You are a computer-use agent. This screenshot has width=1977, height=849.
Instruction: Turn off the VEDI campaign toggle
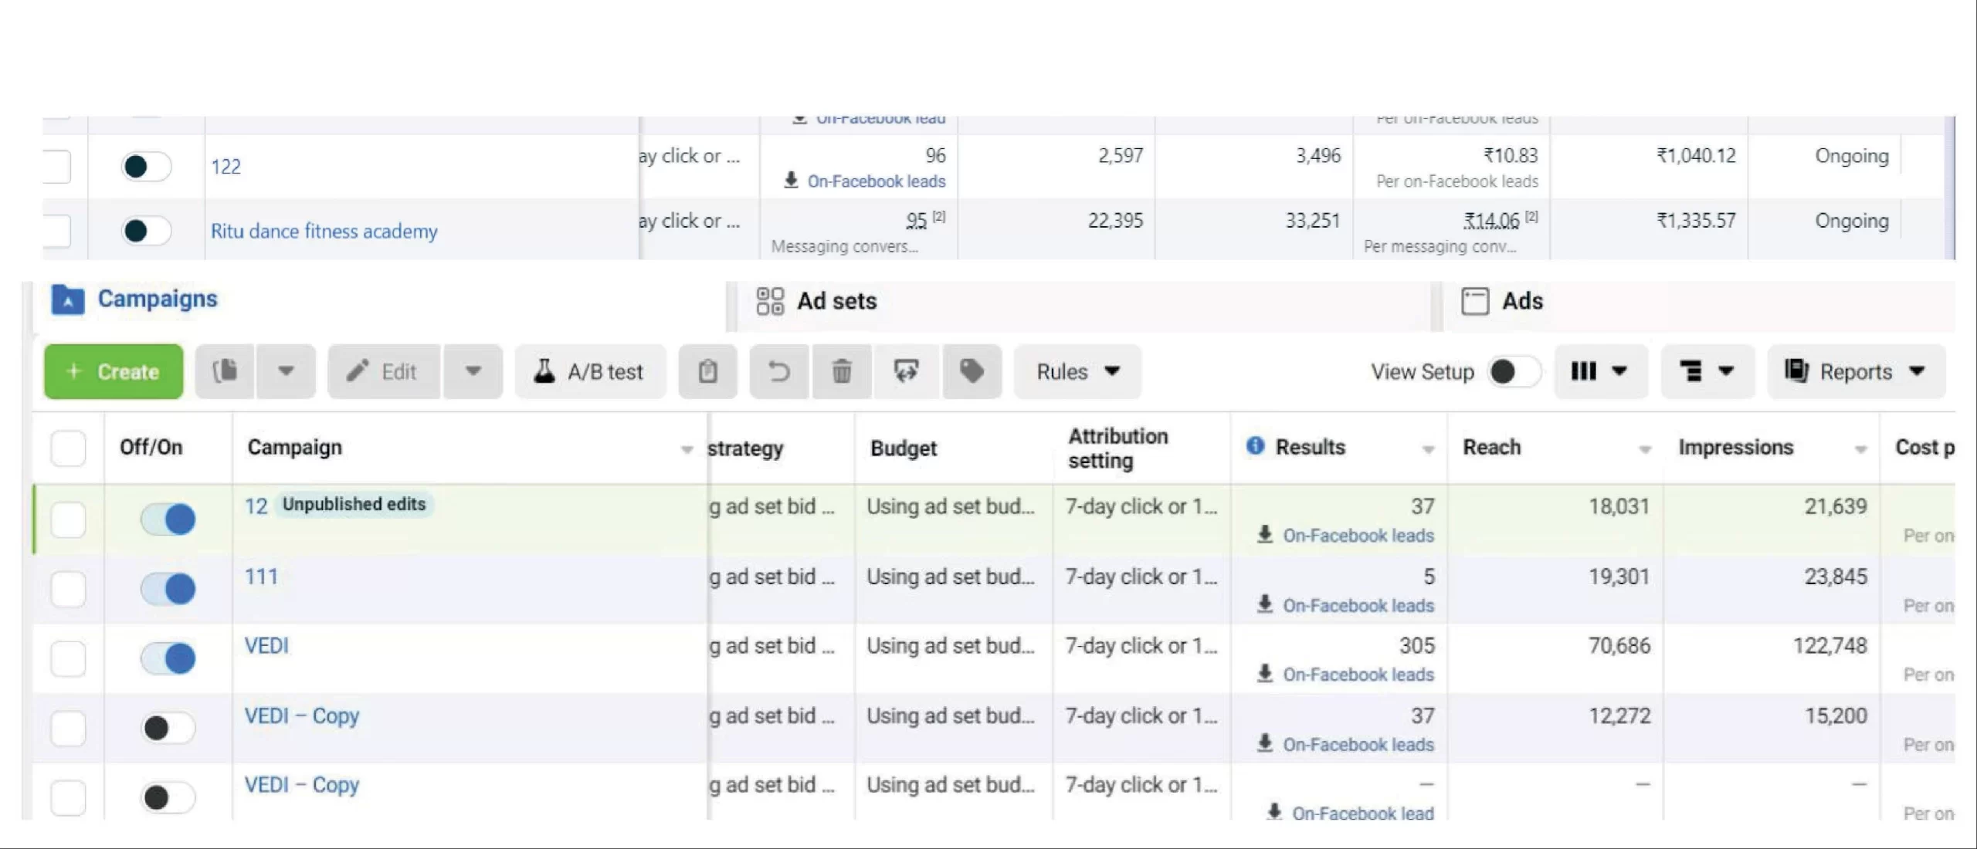click(x=168, y=658)
